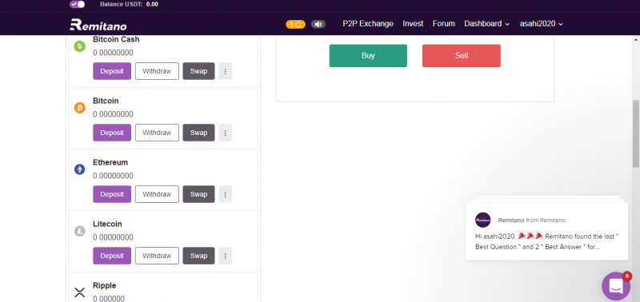640x302 pixels.
Task: Open the P2P Exchange menu item
Action: (x=368, y=24)
